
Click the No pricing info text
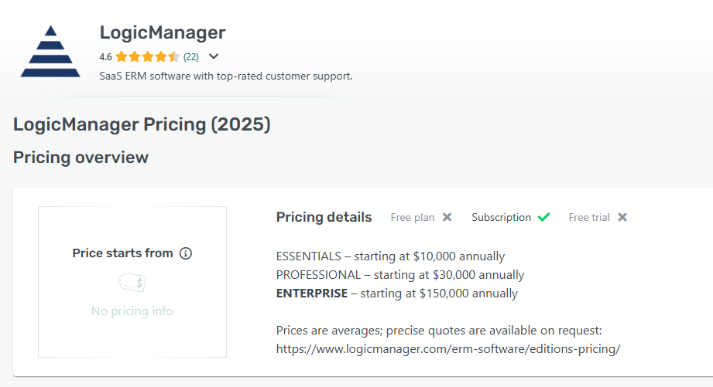click(x=132, y=311)
